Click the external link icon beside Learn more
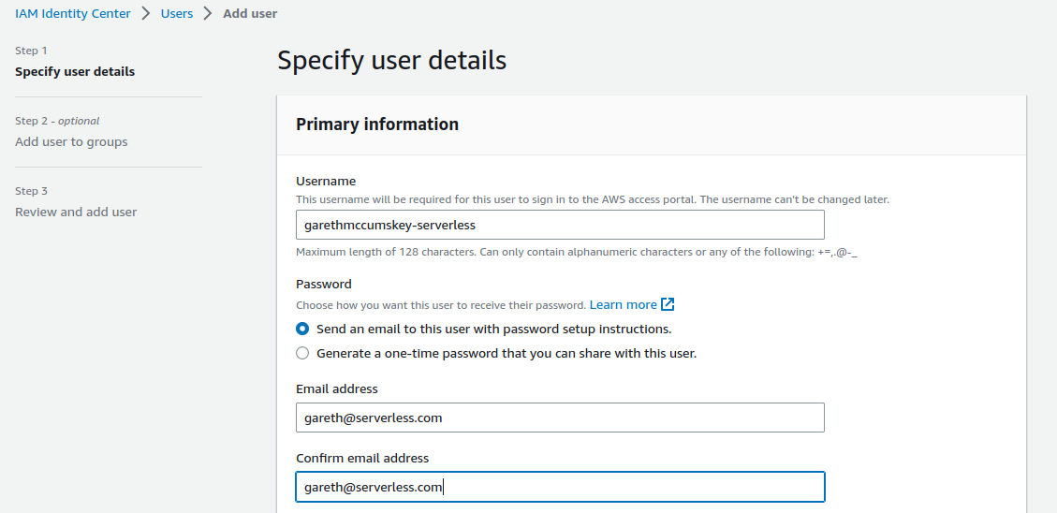Screen dimensions: 1057x513 668,304
